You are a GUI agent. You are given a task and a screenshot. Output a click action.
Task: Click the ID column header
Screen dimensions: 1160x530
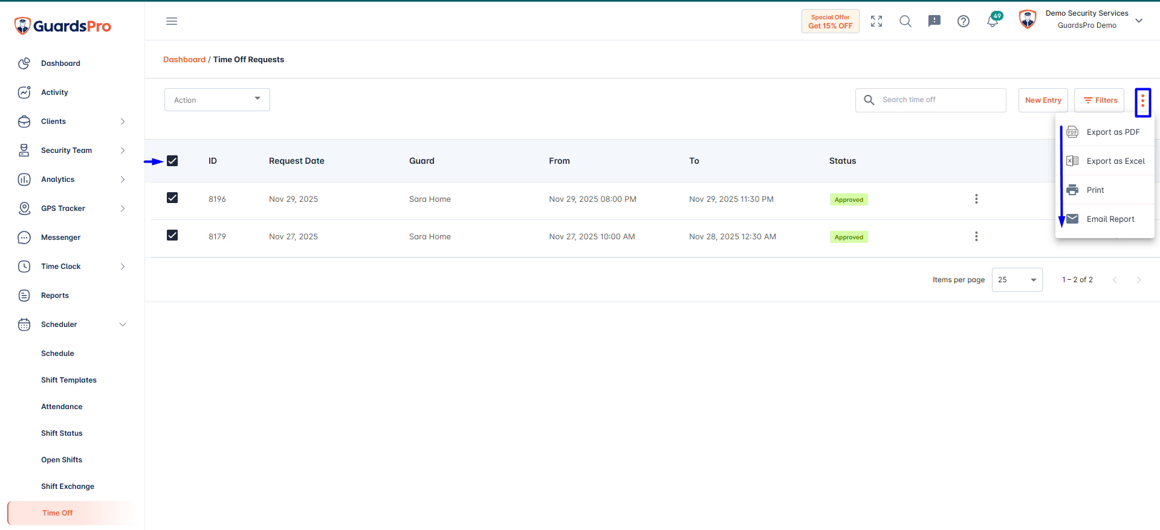(x=213, y=161)
